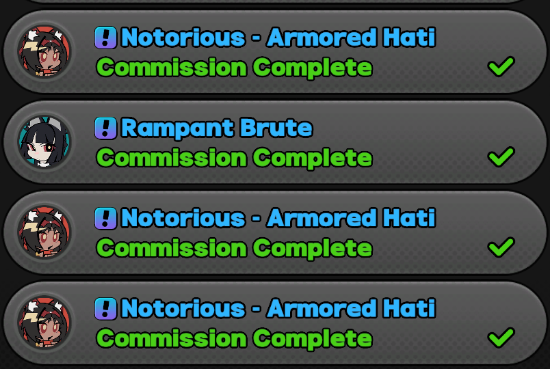Click the exclamation icon in the third commission row

coord(105,218)
